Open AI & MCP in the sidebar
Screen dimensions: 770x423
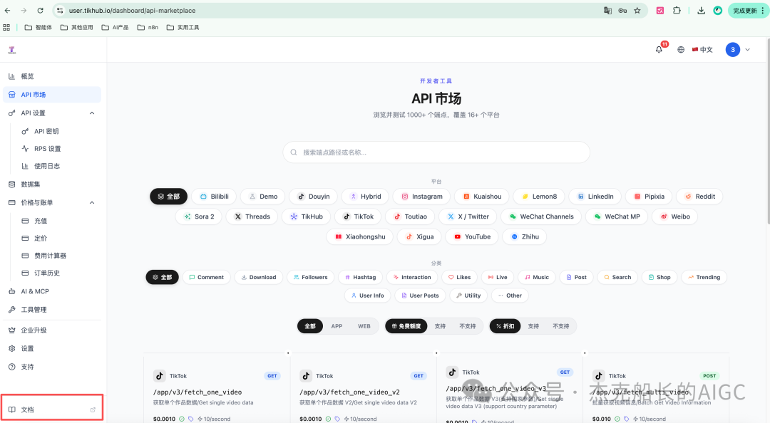[51, 291]
